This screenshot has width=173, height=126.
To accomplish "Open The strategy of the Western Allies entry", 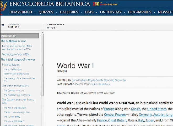I will (19, 80).
